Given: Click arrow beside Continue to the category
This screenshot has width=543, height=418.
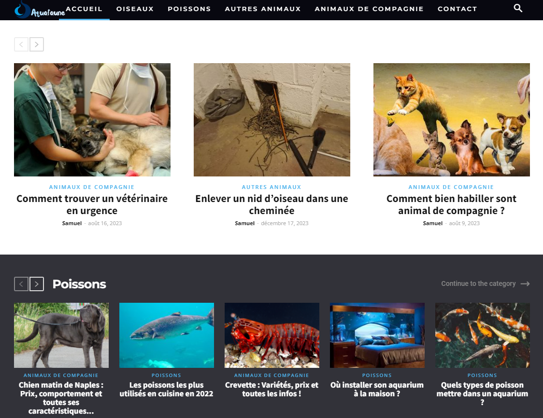Looking at the screenshot, I should coord(525,284).
